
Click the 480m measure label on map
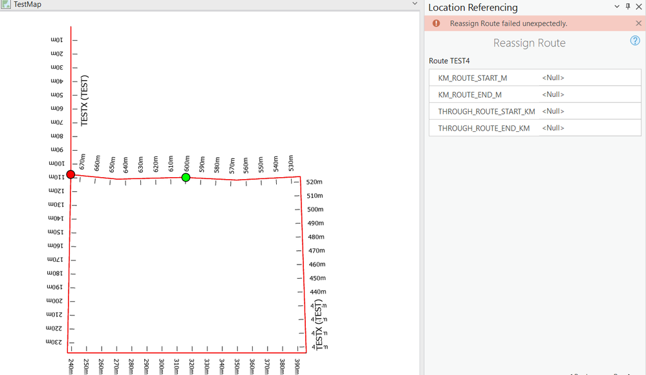[x=316, y=237]
